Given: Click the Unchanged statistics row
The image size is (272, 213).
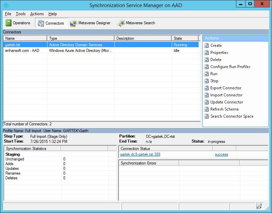Looking at the screenshot, I should (x=60, y=159).
